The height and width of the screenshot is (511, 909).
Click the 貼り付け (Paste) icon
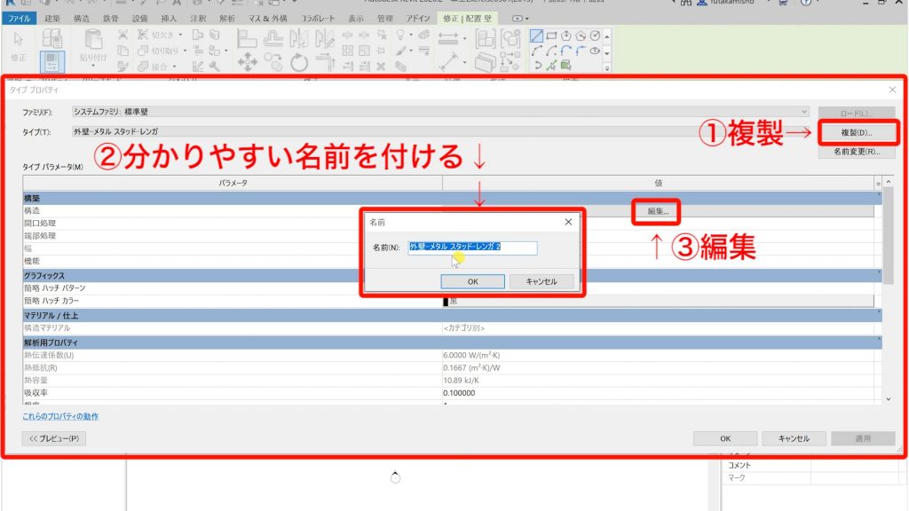click(93, 40)
